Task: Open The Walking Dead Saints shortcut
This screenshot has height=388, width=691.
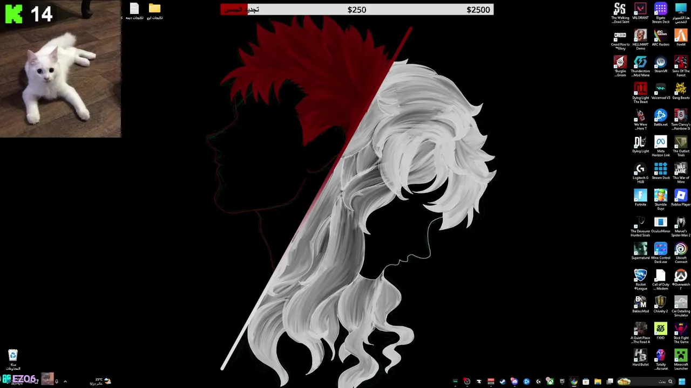Action: click(x=620, y=13)
